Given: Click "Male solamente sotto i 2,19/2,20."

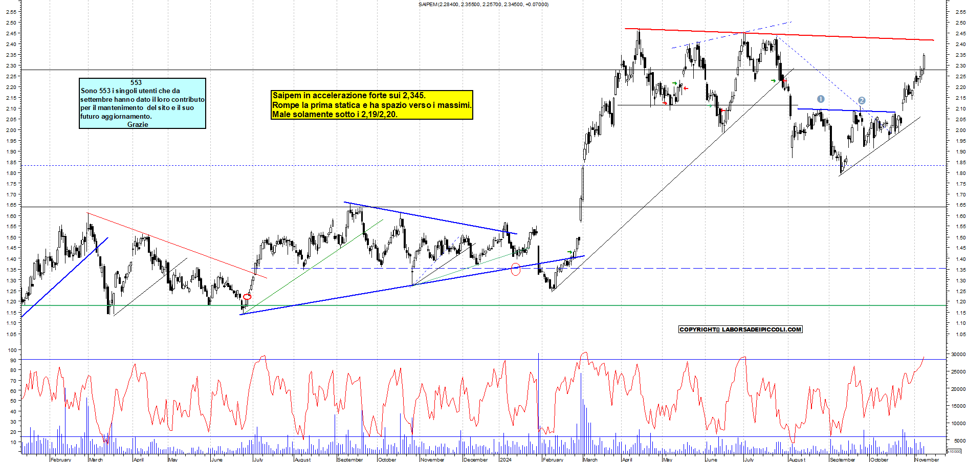Looking at the screenshot, I should coord(335,114).
